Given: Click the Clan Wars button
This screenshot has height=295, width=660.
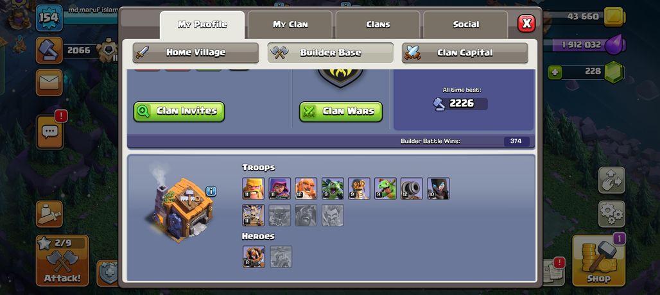Looking at the screenshot, I should pyautogui.click(x=341, y=112).
